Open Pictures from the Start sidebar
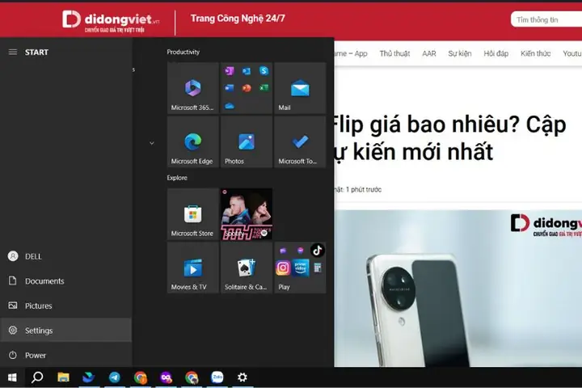The width and height of the screenshot is (582, 388). 65,306
